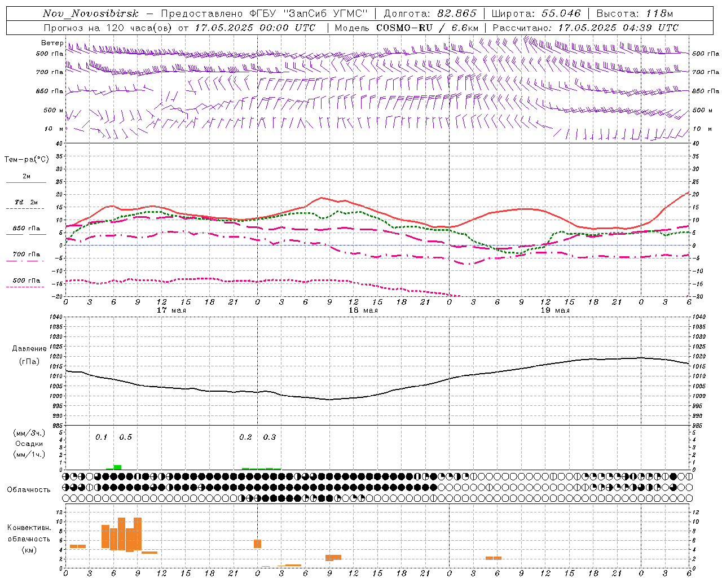The width and height of the screenshot is (722, 578).
Task: Click the '17 мая' date label
Action: pos(171,310)
